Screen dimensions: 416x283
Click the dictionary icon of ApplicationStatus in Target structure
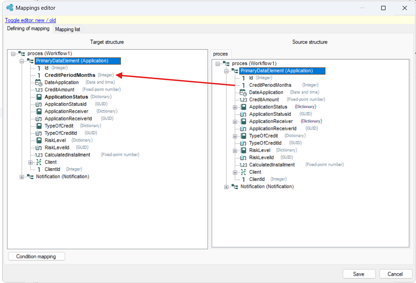coord(39,97)
